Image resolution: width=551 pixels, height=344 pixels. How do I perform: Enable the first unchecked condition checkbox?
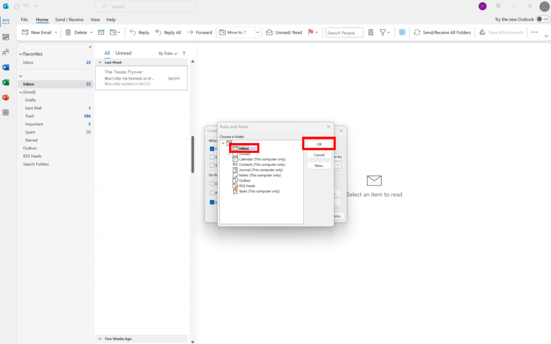(x=212, y=157)
